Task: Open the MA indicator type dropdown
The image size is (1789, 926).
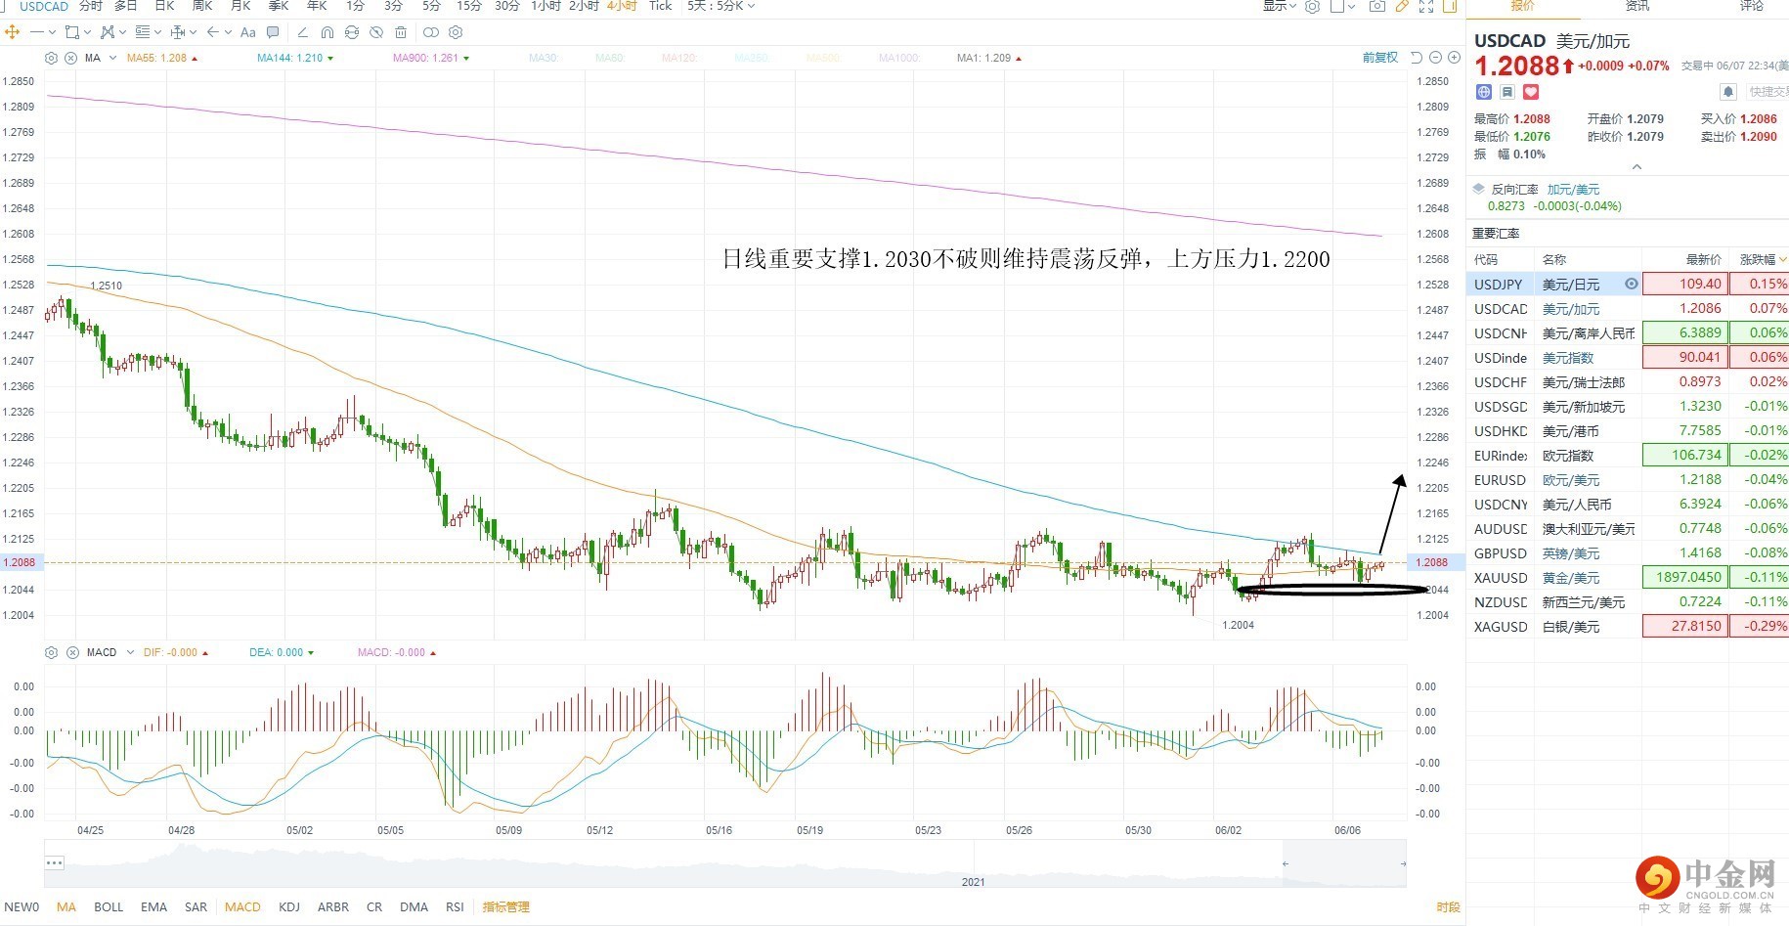Action: 112,58
